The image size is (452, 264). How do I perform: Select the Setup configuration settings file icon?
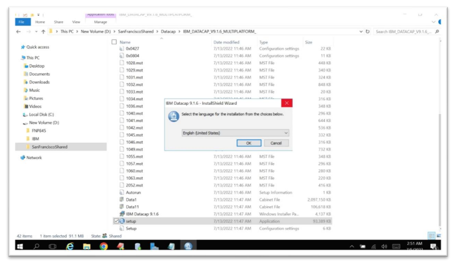coord(122,228)
